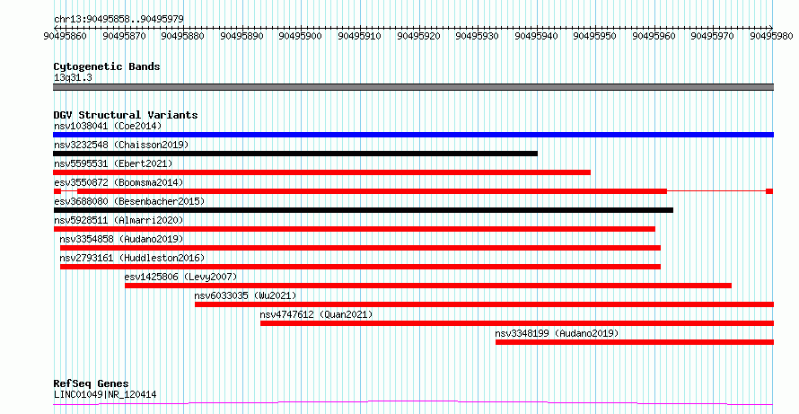Click ruler position 90495940

[x=537, y=36]
